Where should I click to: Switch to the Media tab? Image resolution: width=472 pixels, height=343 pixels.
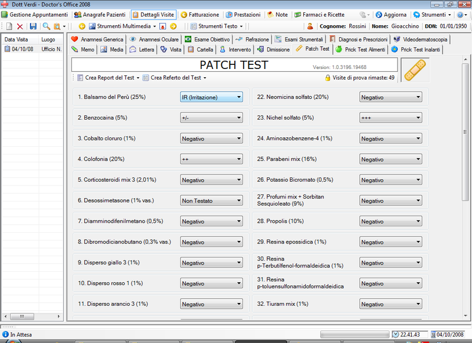point(112,50)
